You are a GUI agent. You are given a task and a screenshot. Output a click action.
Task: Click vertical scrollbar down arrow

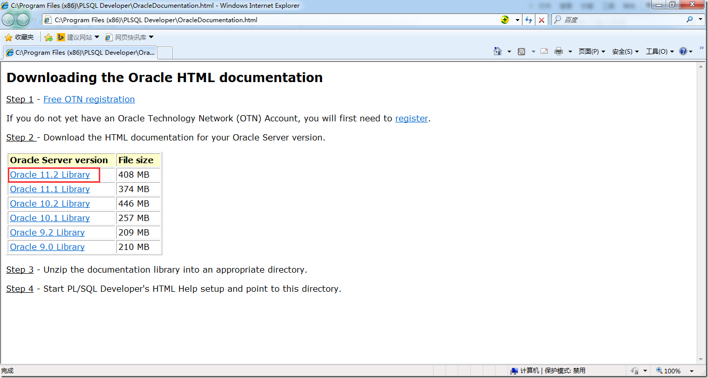pos(701,360)
